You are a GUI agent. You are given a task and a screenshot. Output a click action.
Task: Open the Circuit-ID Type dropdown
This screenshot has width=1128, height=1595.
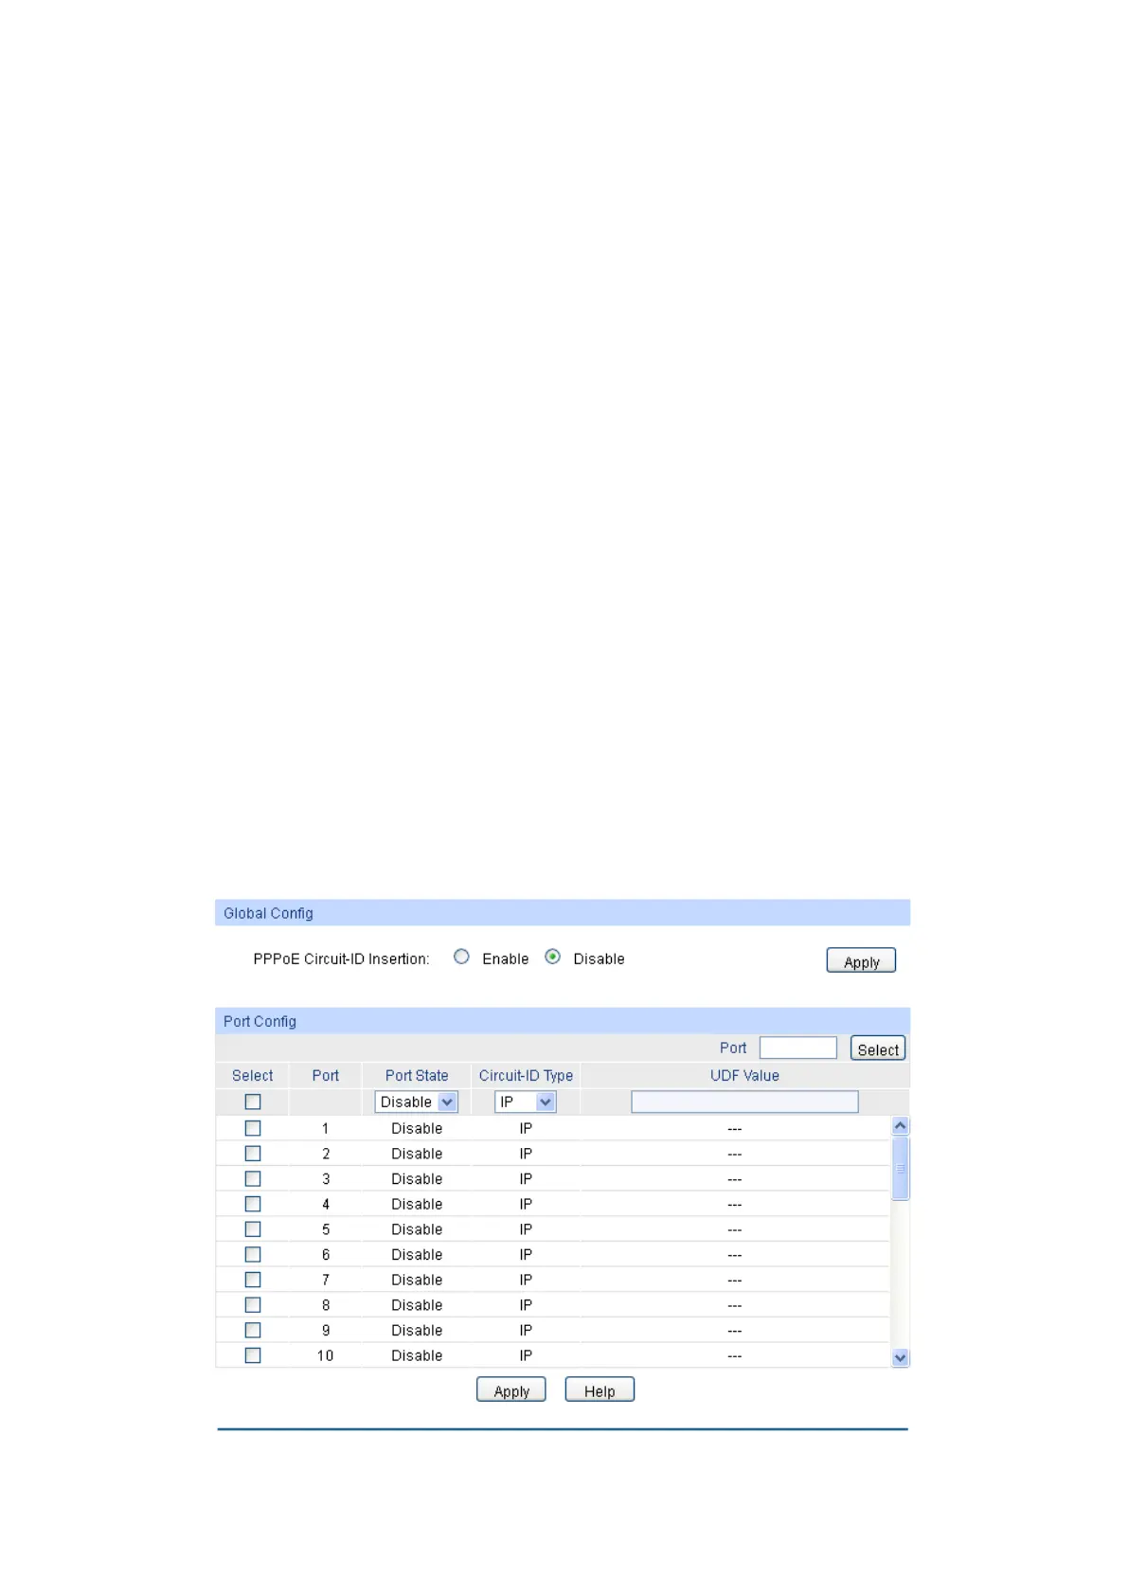pyautogui.click(x=526, y=1102)
